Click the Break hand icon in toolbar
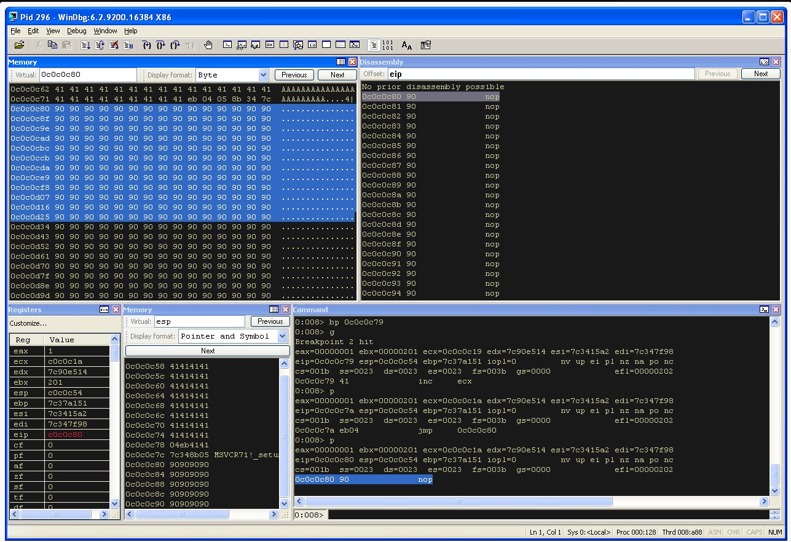 click(x=208, y=45)
